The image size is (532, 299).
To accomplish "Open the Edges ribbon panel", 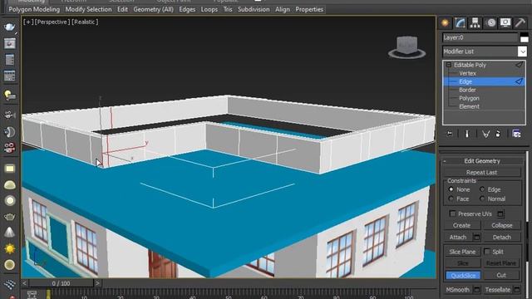I will (187, 9).
